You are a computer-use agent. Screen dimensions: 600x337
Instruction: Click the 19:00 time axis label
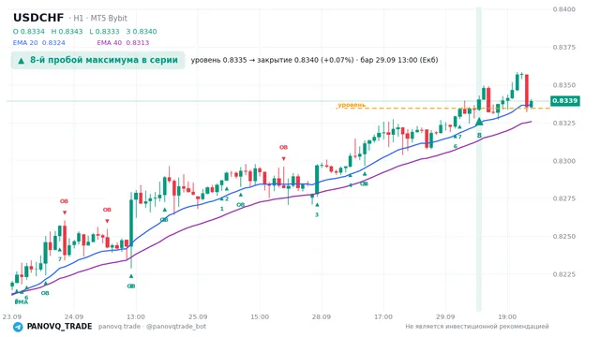507,316
